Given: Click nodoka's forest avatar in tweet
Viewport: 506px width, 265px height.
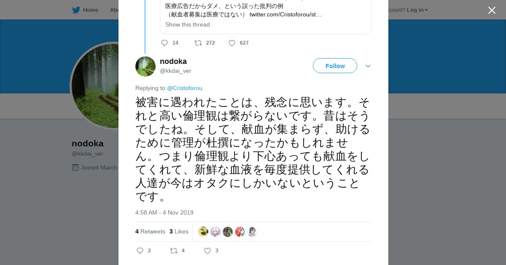Looking at the screenshot, I should coord(145,66).
